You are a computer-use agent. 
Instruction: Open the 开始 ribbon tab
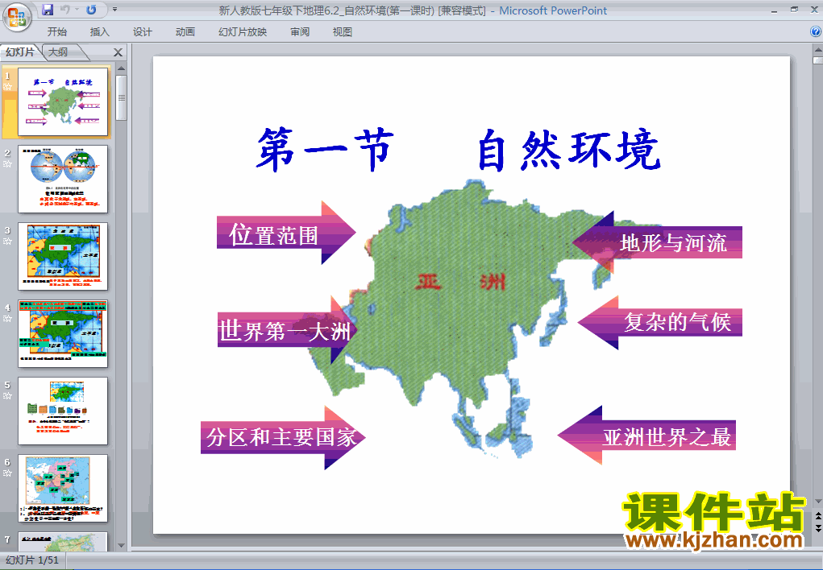56,32
